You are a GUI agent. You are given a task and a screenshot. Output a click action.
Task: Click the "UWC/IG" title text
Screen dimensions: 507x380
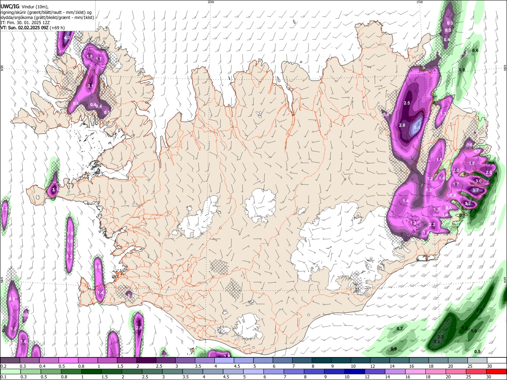9,7
